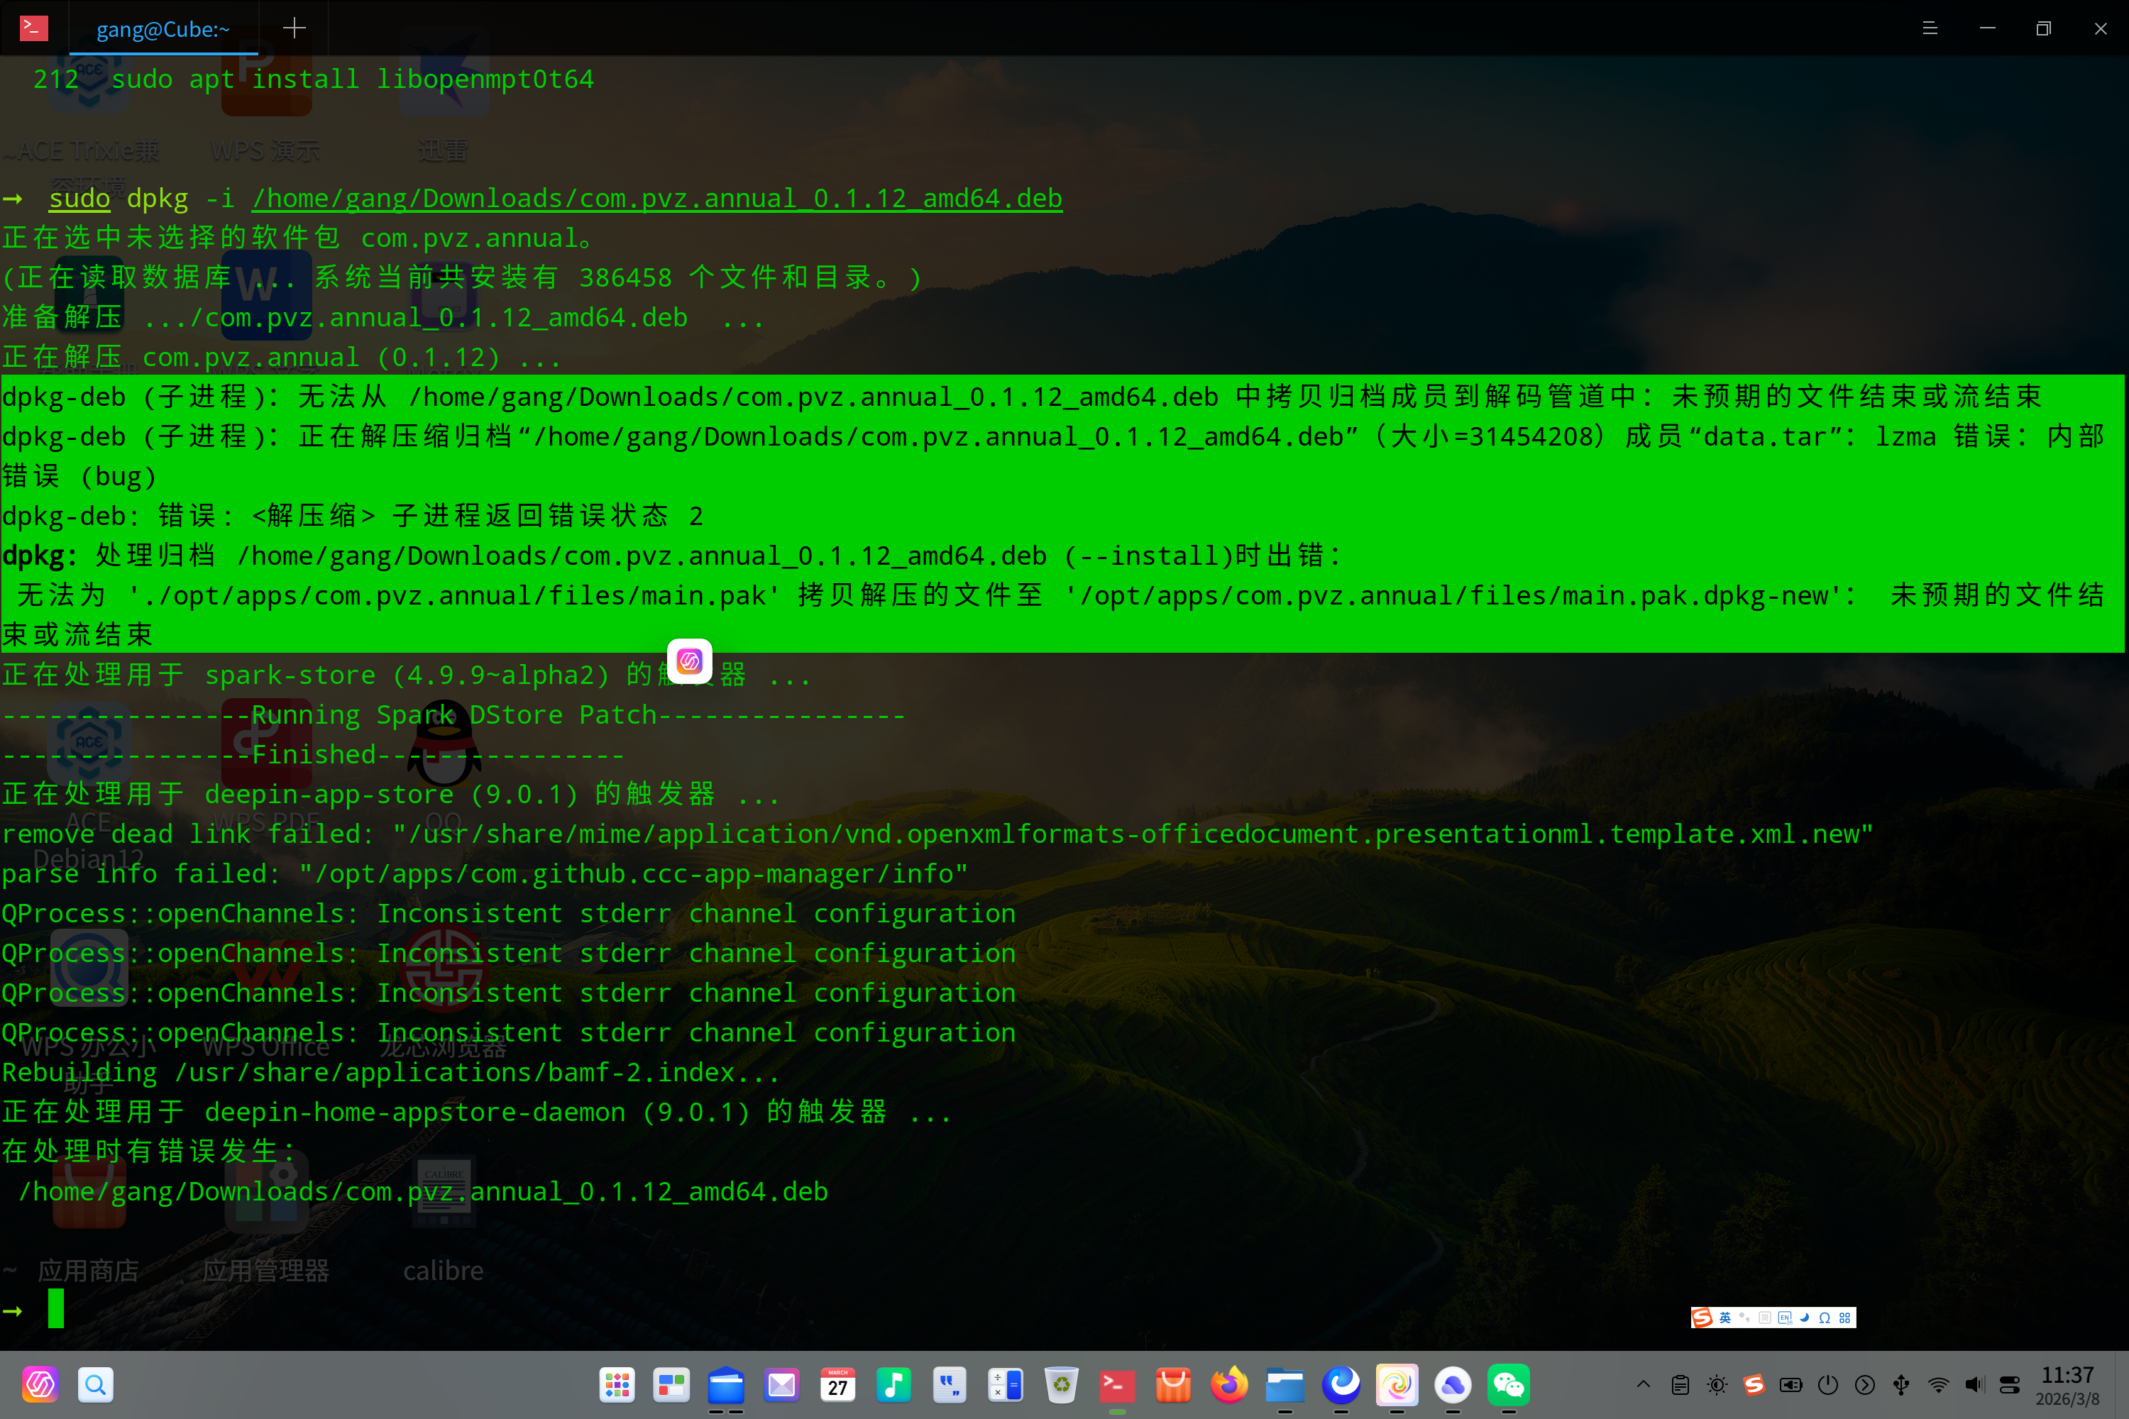The height and width of the screenshot is (1419, 2129).
Task: Open the terminal hamburger menu
Action: [1931, 28]
